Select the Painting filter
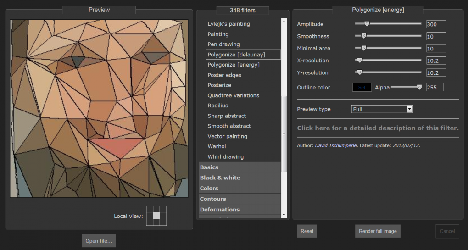 click(218, 34)
